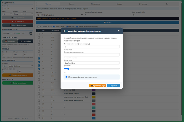Switch to the Лог tab
184x122 pixels.
167,4
